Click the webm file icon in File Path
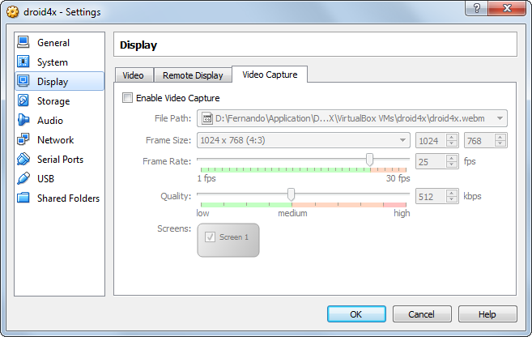The width and height of the screenshot is (532, 337). (x=207, y=118)
